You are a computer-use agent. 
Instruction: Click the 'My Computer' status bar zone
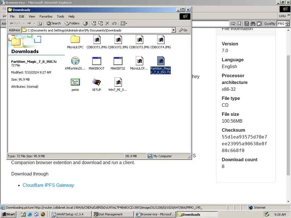[169, 156]
